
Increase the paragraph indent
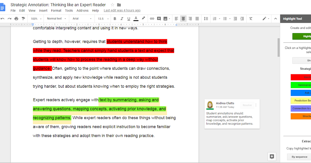(243, 18)
